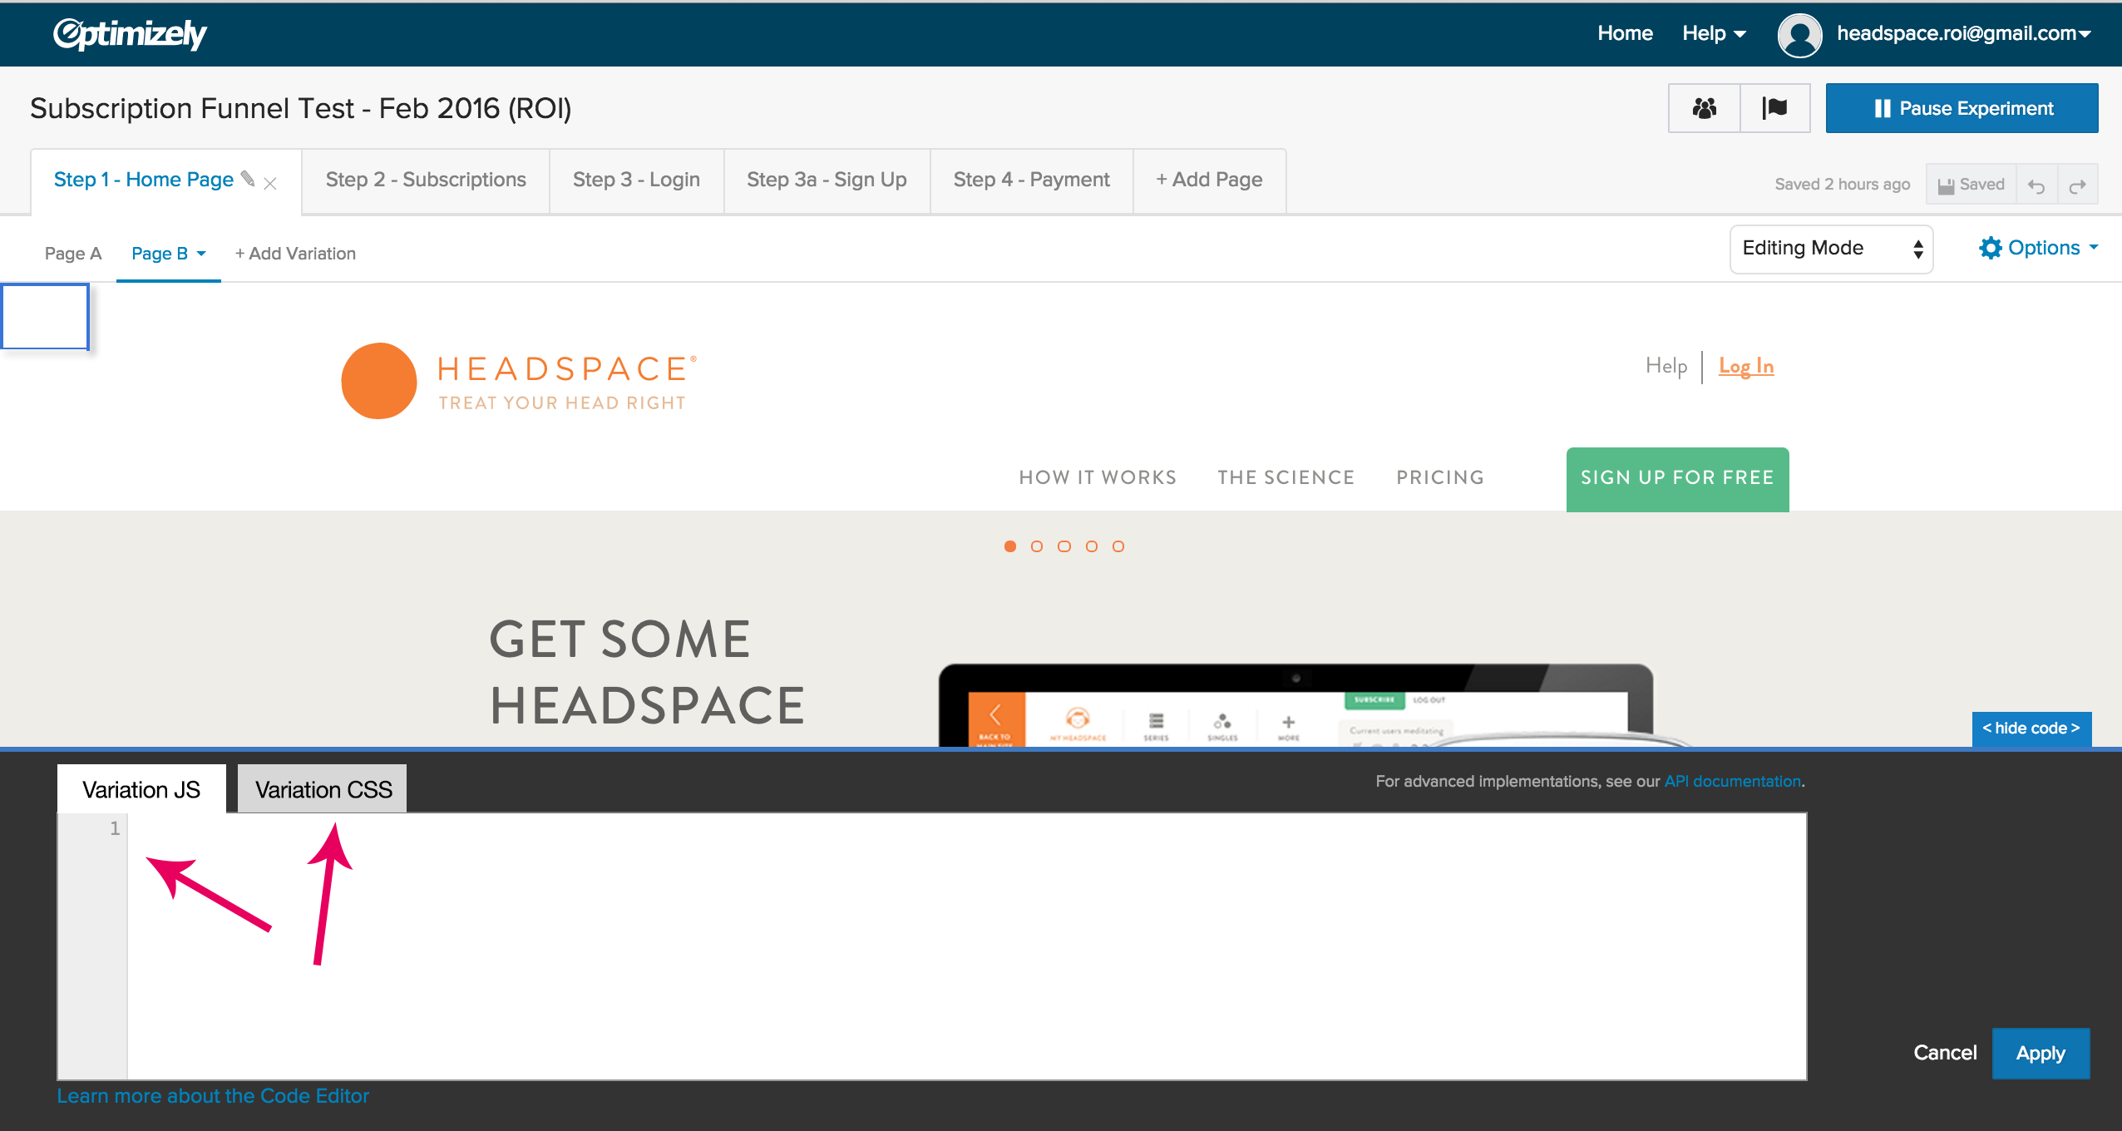
Task: Switch to Step 3 - Login tab
Action: [636, 180]
